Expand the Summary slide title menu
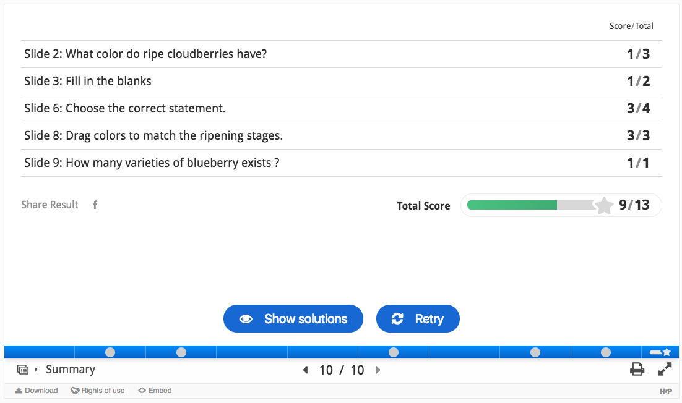The image size is (682, 403). (x=71, y=370)
